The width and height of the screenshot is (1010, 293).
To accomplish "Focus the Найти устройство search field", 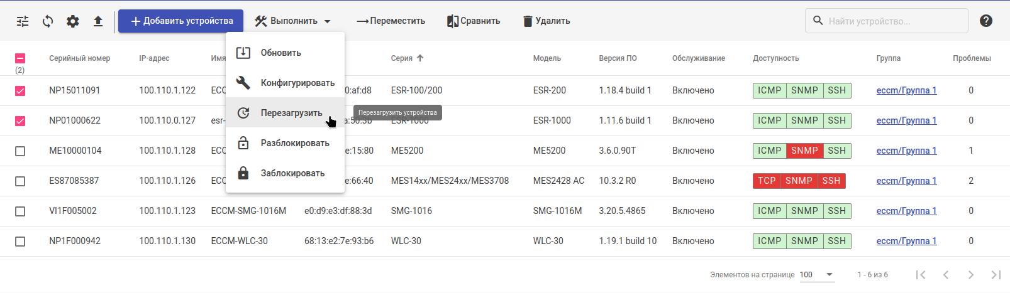I will 893,21.
